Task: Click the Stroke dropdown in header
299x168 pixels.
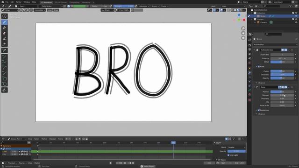Action: tap(155, 6)
